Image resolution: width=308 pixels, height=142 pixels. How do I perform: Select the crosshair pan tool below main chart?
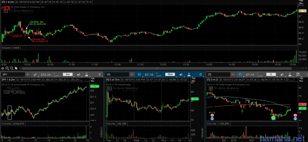click(x=3, y=68)
